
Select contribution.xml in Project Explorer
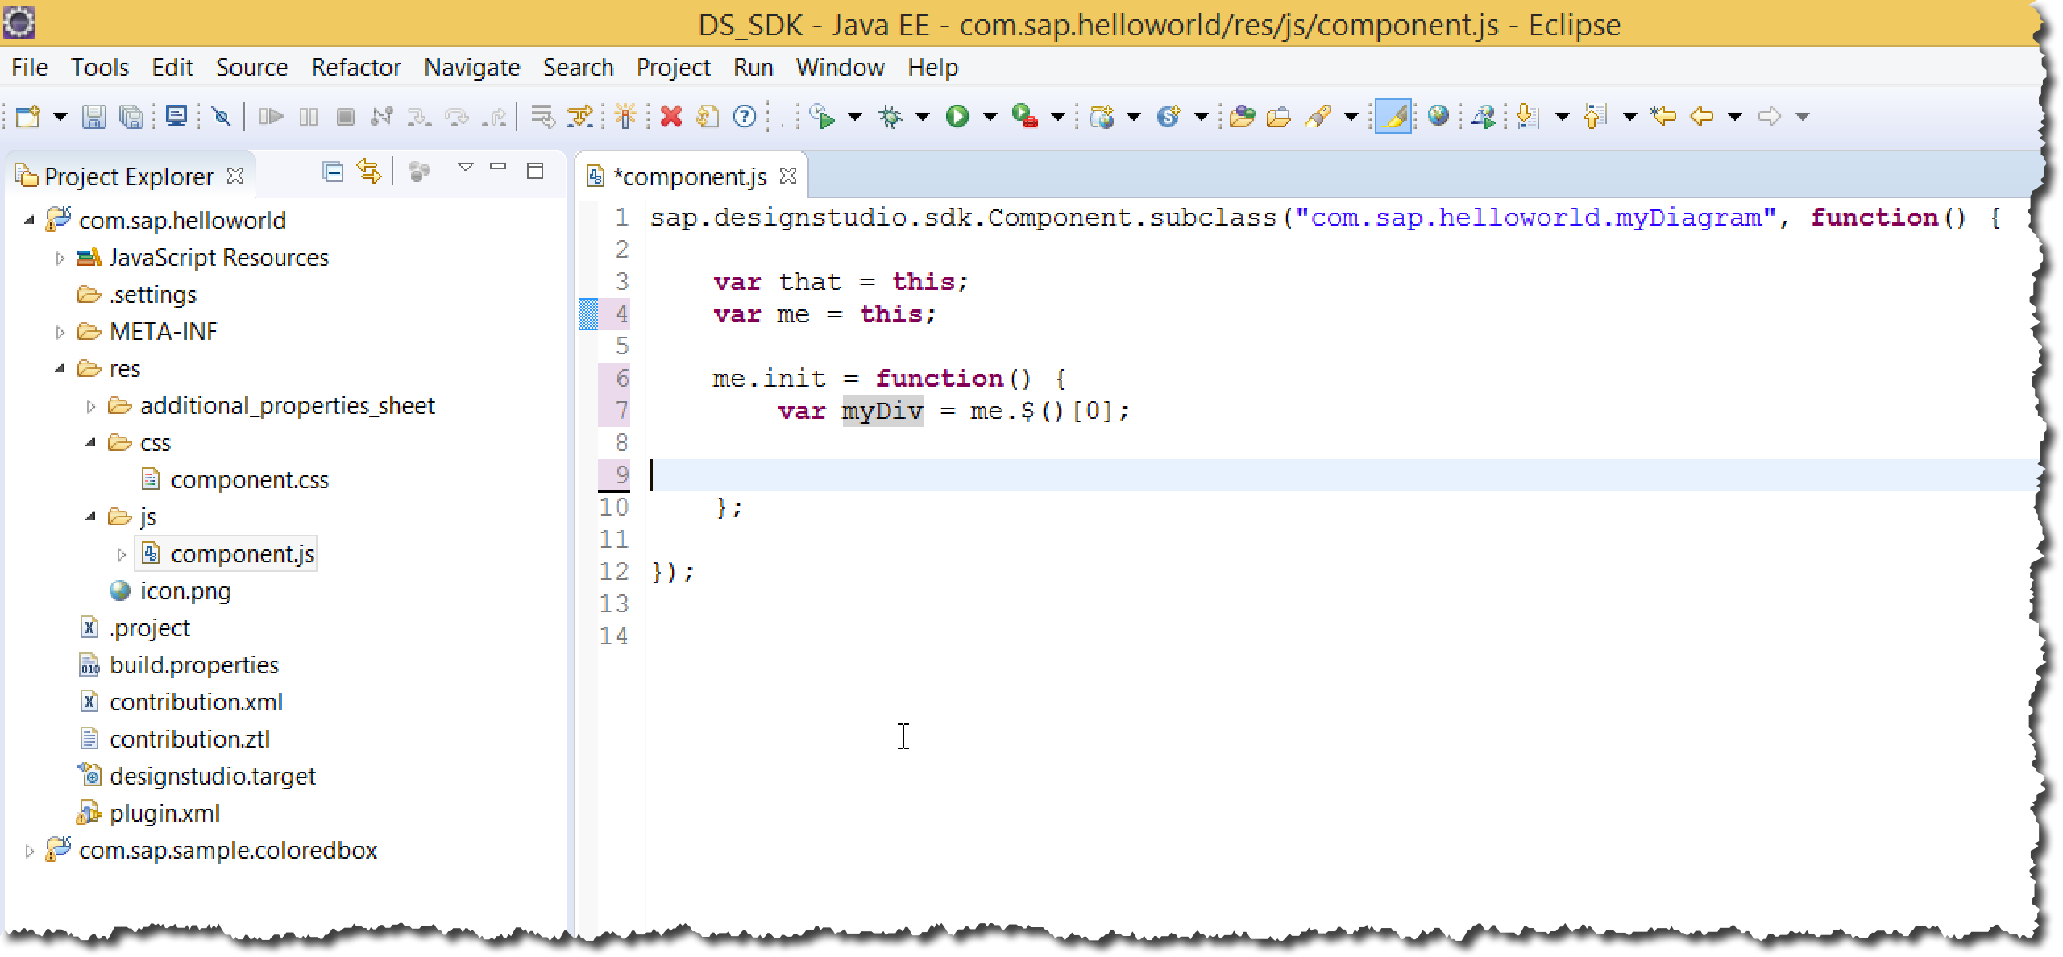[196, 702]
